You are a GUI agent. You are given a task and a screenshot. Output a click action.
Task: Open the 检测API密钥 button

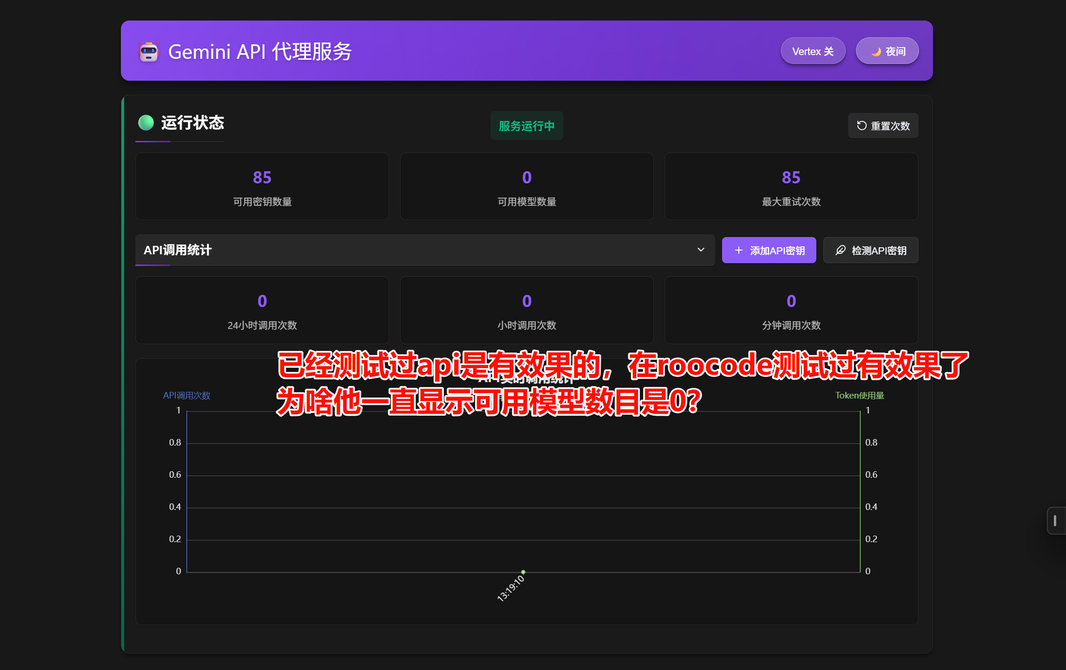click(x=871, y=251)
